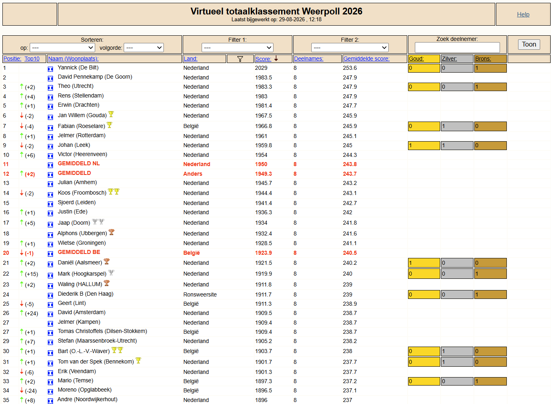Click the Top10 link
The width and height of the screenshot is (551, 404).
click(x=32, y=59)
